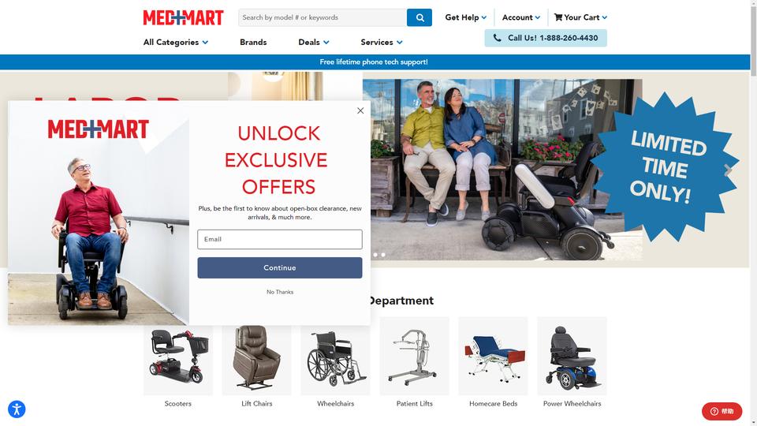Click next arrow on the hero banner
This screenshot has width=757, height=426.
[x=728, y=170]
